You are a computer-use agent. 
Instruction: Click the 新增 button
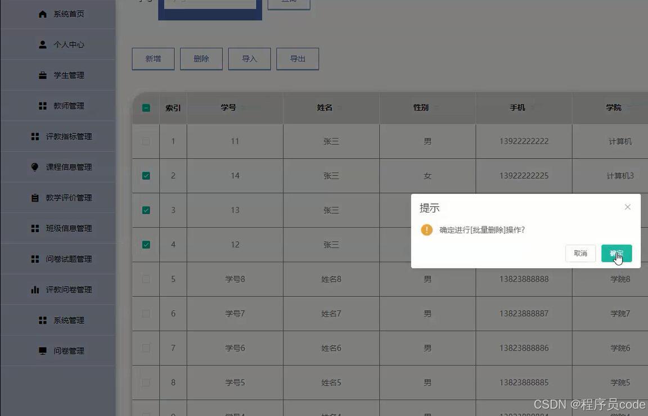153,58
